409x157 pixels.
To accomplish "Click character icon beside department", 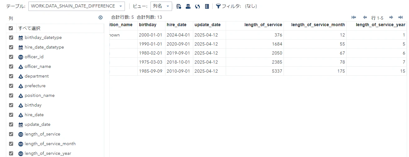I will coord(21,76).
